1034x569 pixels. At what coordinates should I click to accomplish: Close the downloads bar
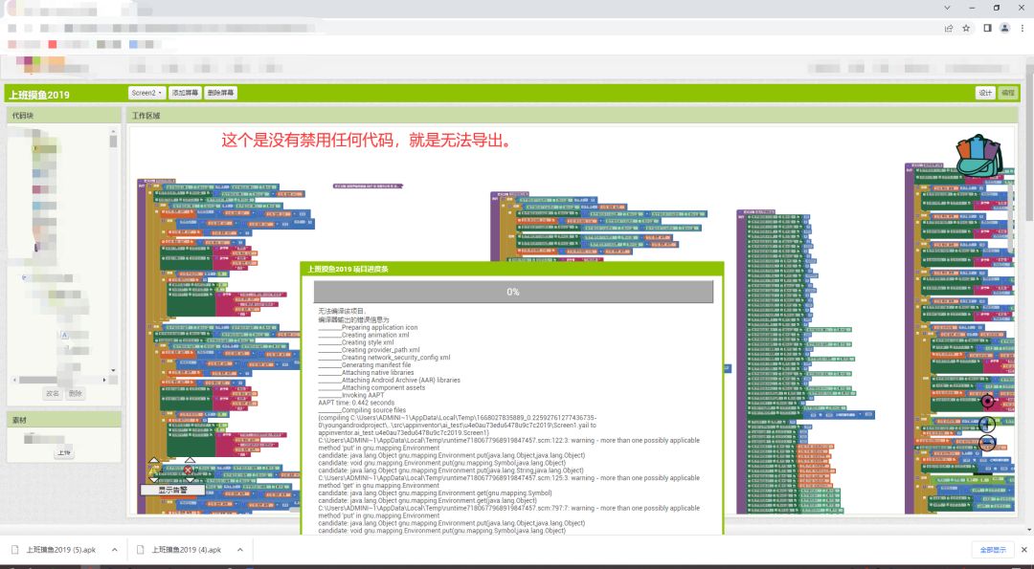click(x=1023, y=549)
